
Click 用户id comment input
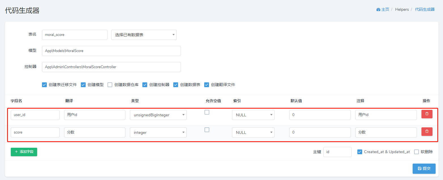(x=386, y=115)
